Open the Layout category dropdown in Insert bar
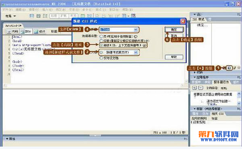The height and width of the screenshot is (149, 242). click(x=11, y=16)
